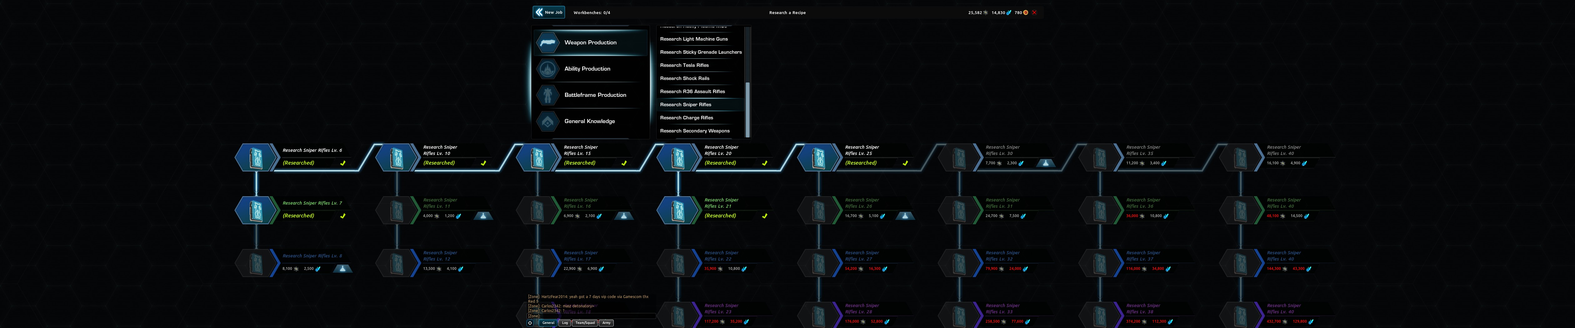Switch to the Log chat tab

564,322
